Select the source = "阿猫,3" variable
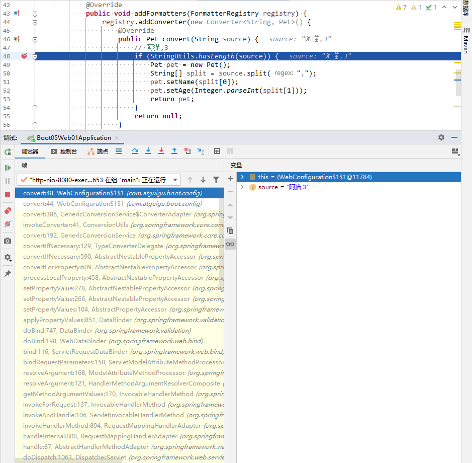The image size is (472, 463). (x=348, y=187)
